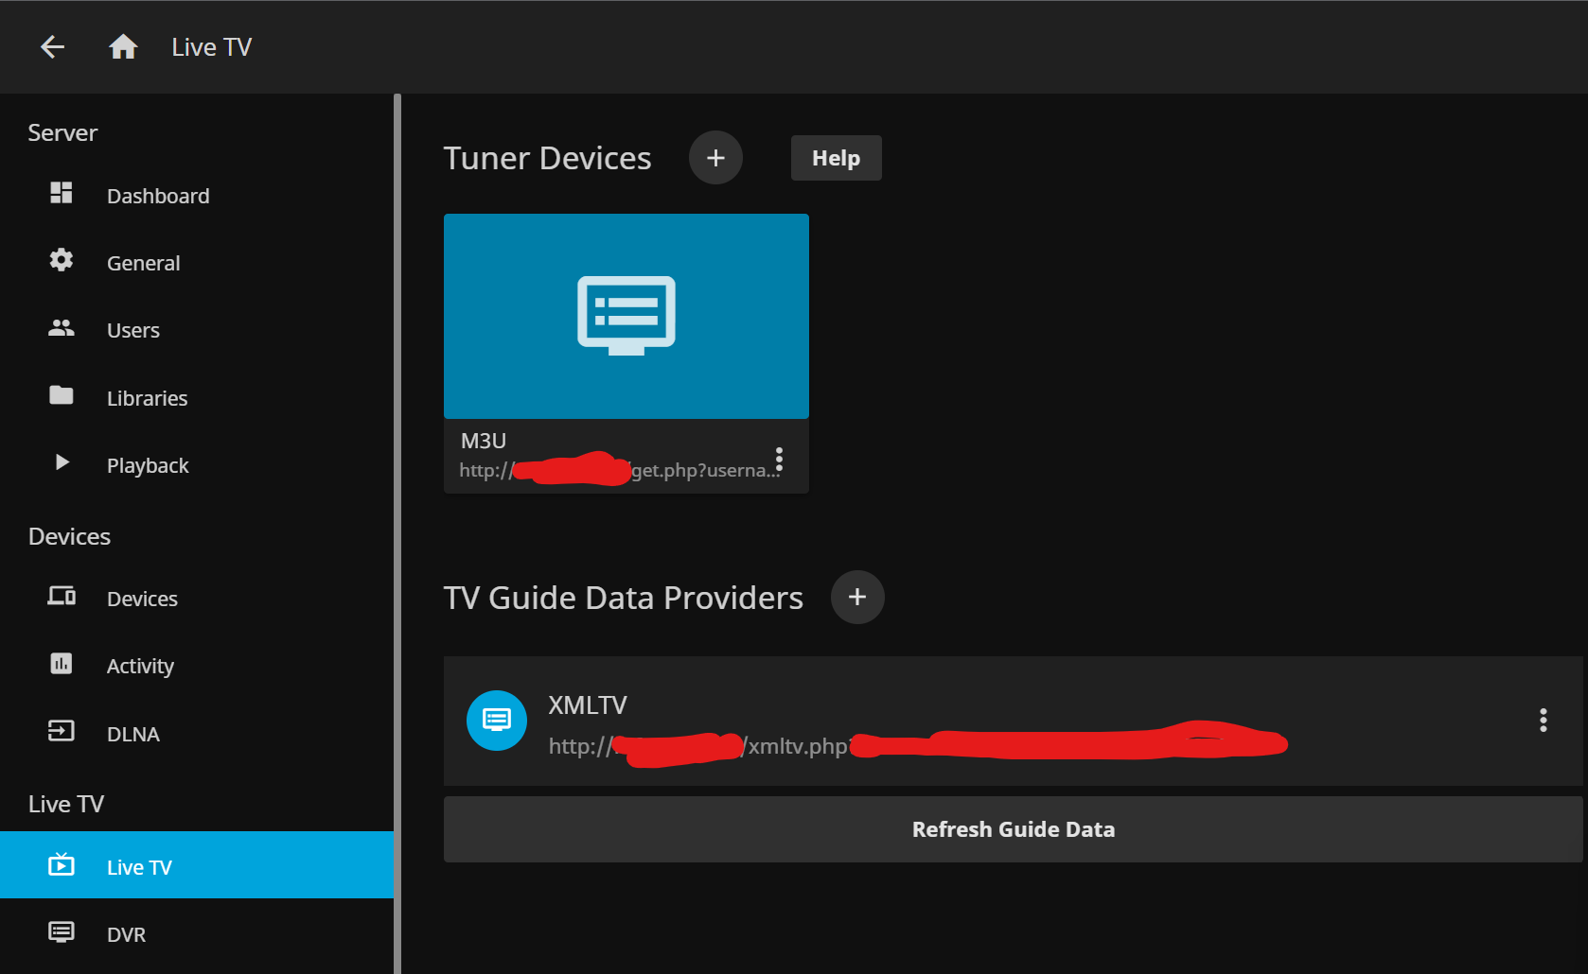This screenshot has width=1588, height=974.
Task: Open the home page via house icon
Action: point(123,46)
